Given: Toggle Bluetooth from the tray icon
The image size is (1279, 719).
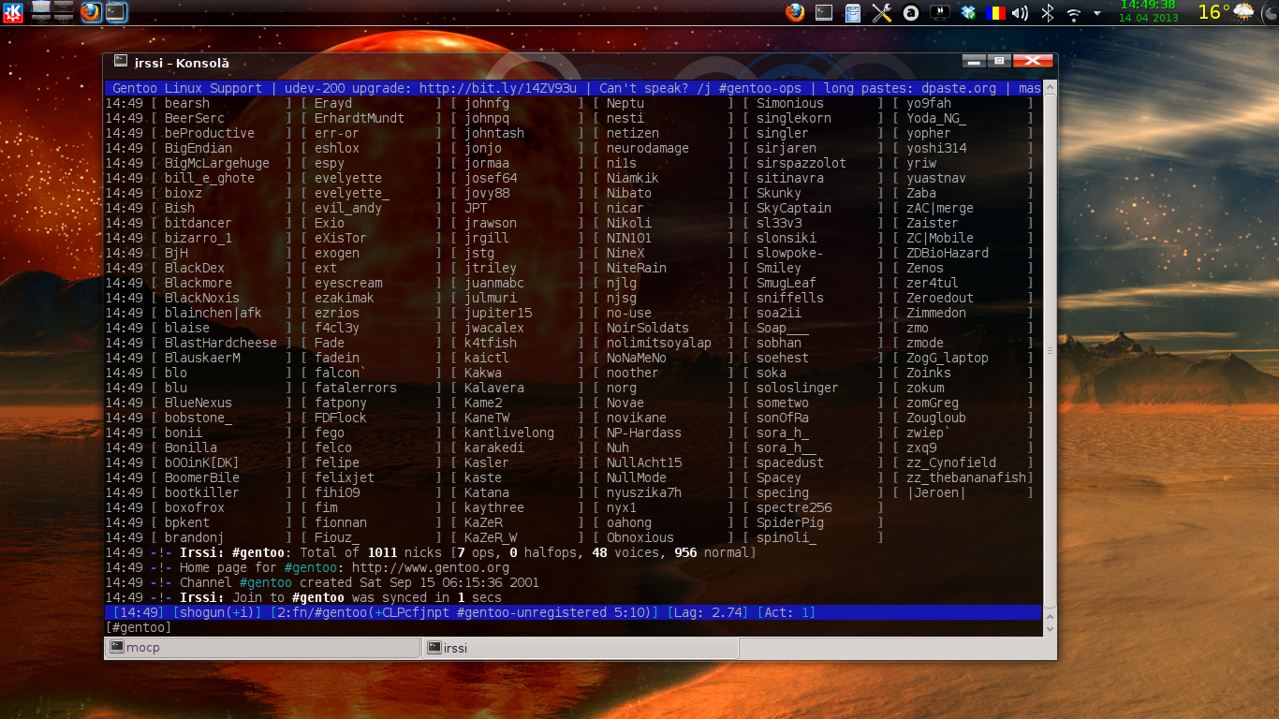Looking at the screenshot, I should coord(1048,12).
